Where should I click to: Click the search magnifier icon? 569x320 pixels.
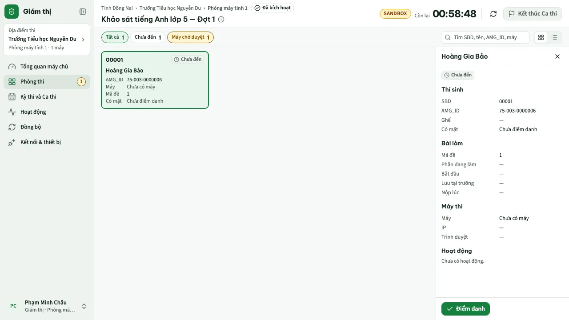pos(448,37)
